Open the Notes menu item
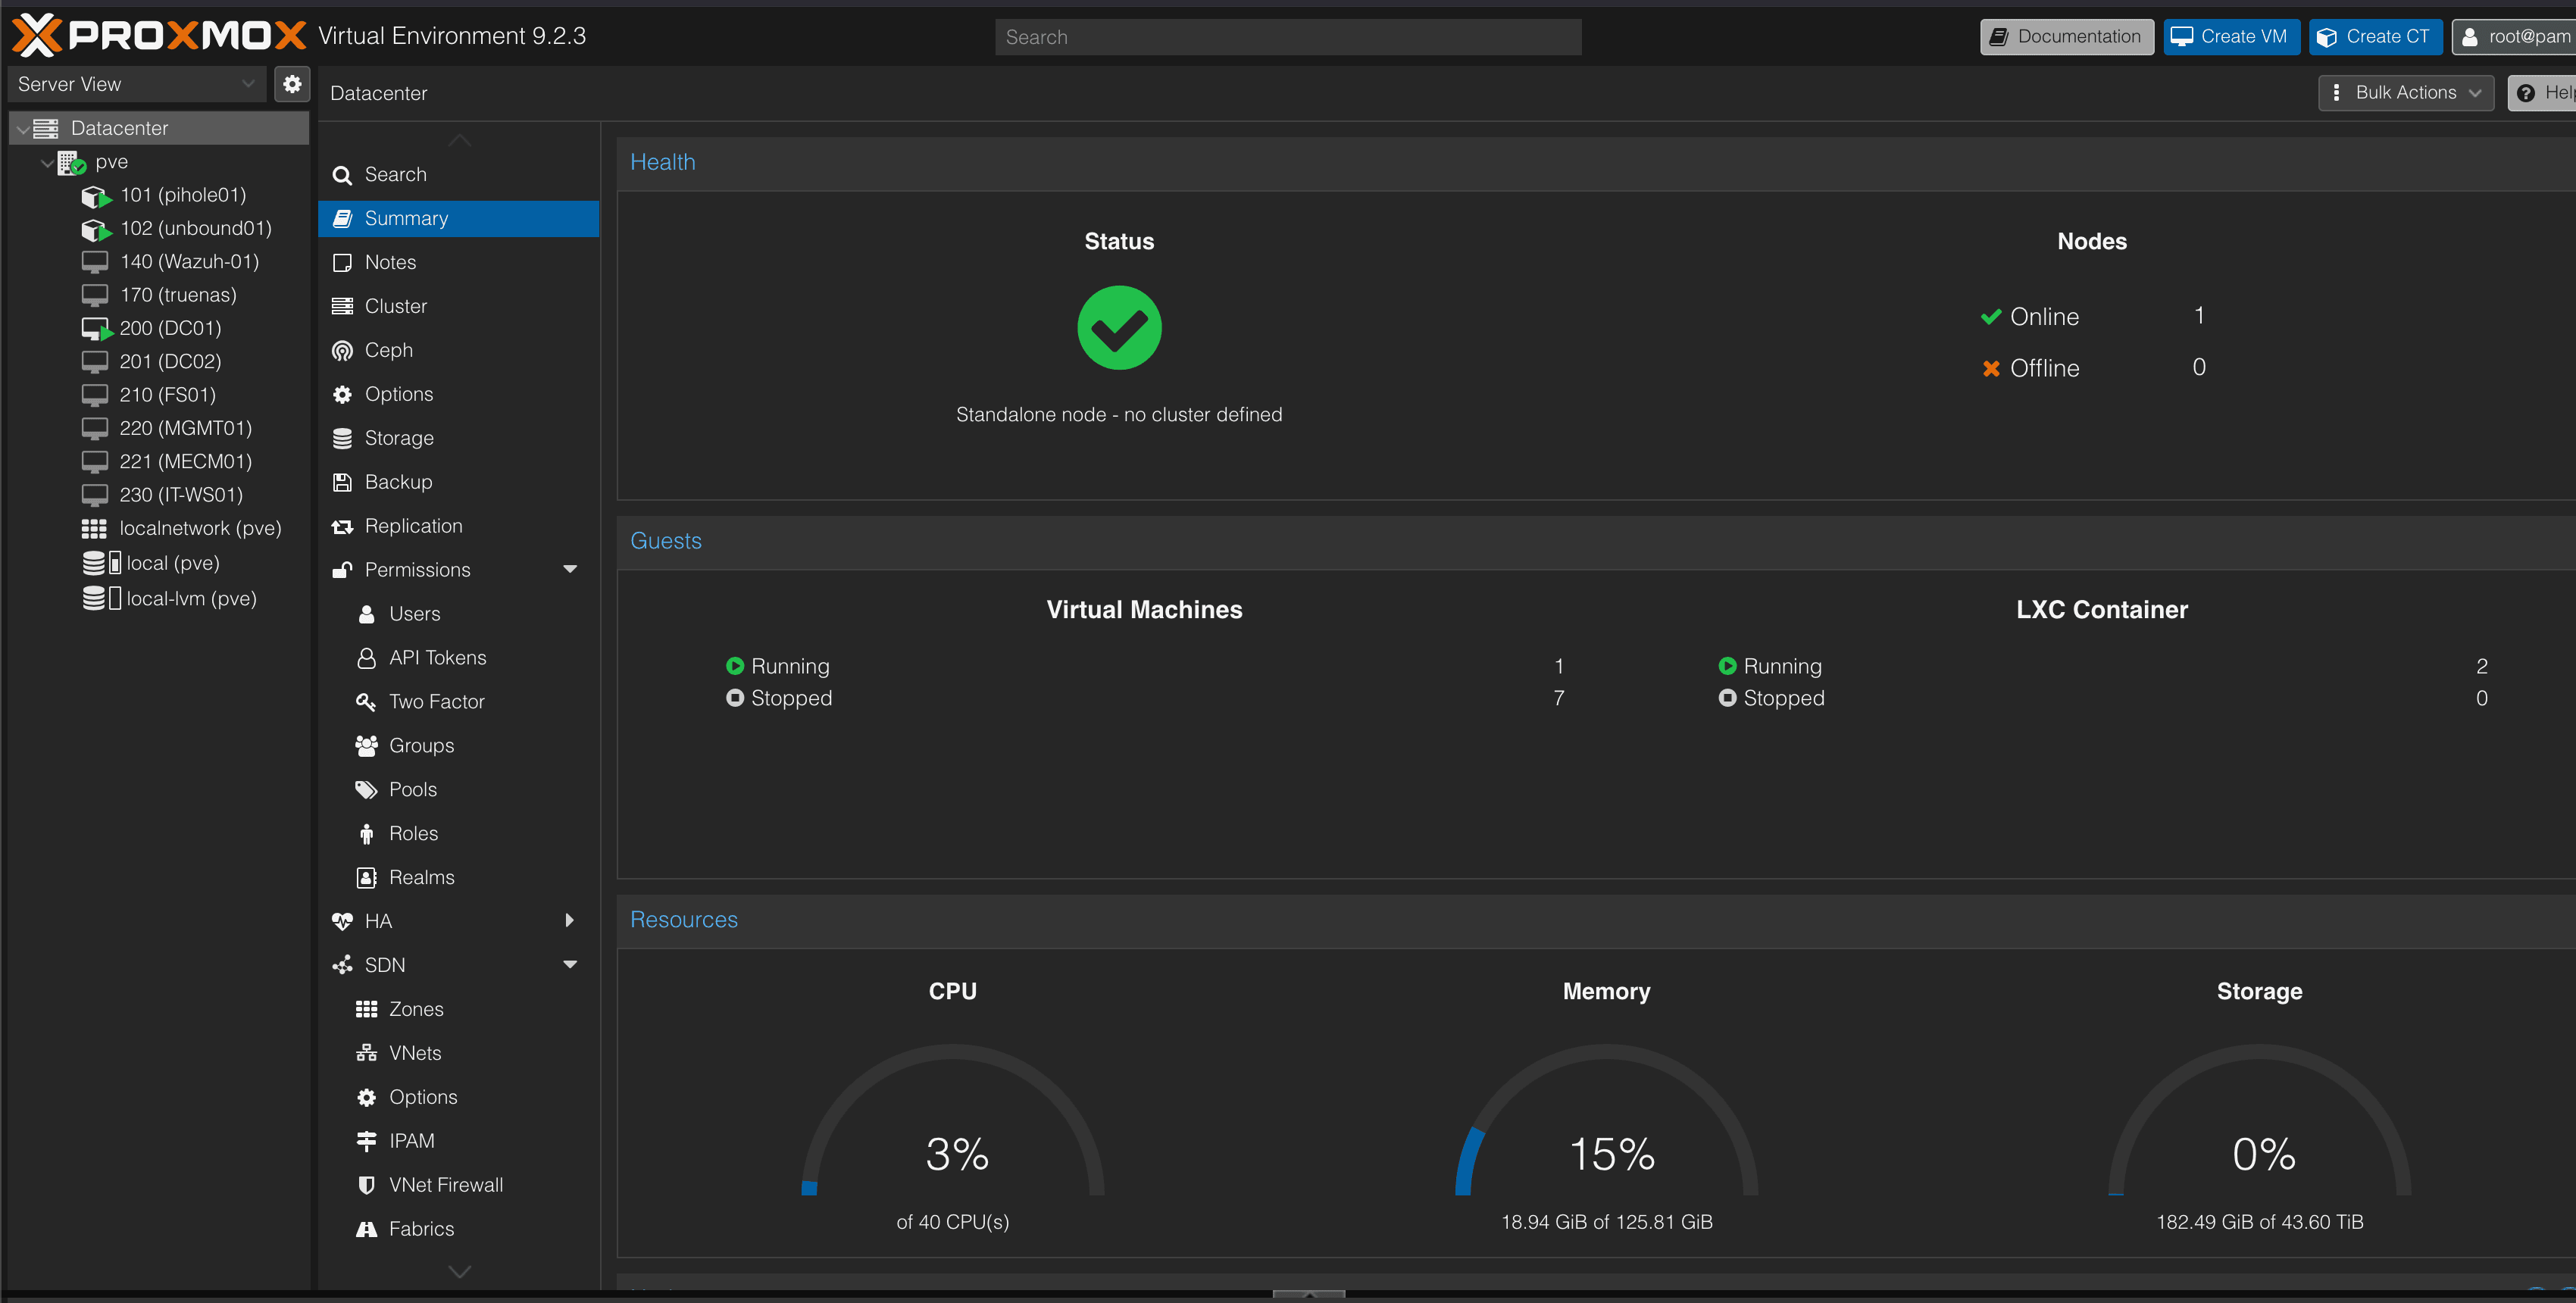The image size is (2576, 1303). (x=458, y=262)
